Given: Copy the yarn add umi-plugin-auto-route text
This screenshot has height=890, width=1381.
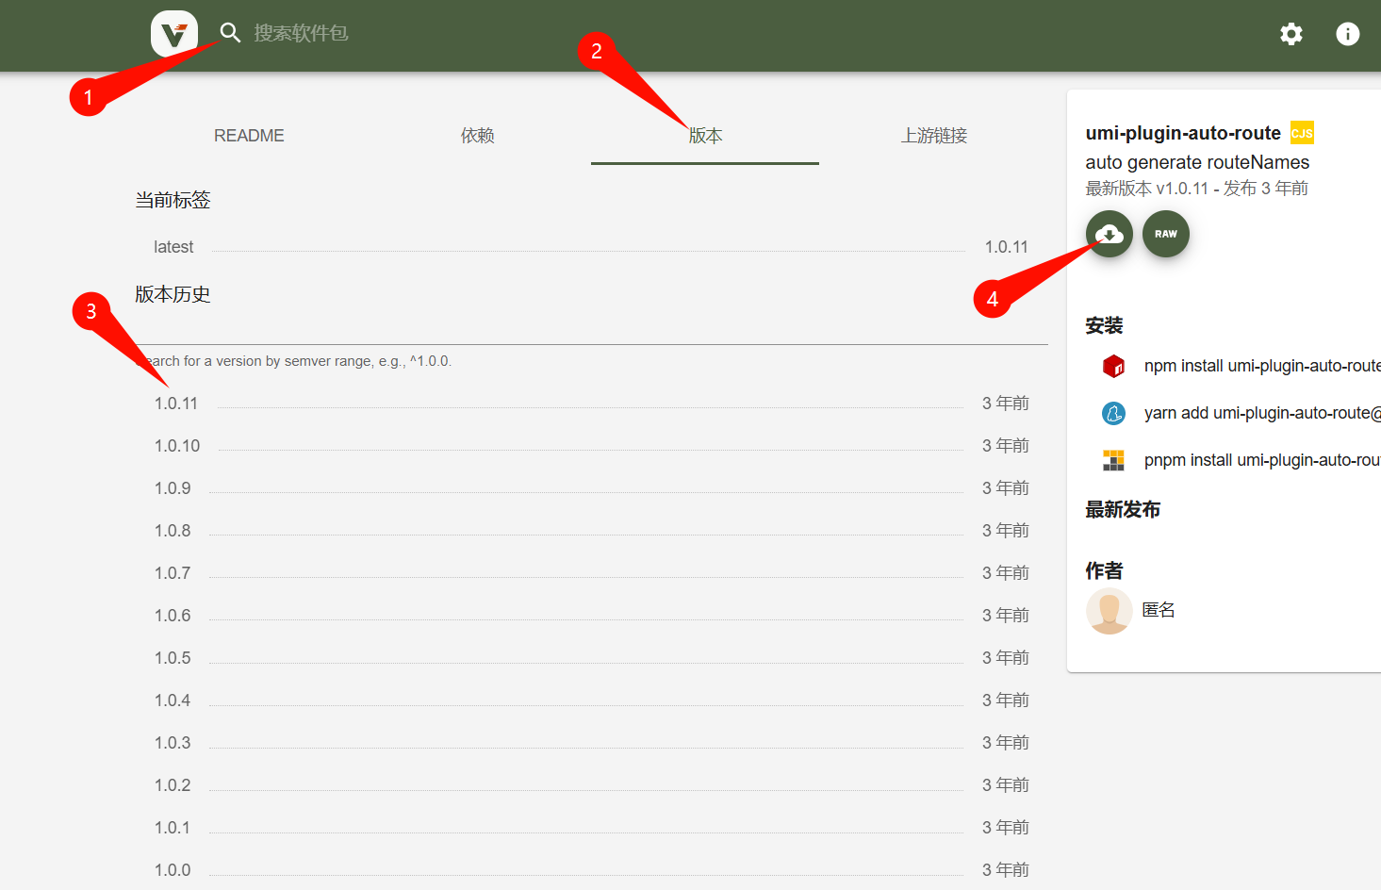Looking at the screenshot, I should [1262, 413].
